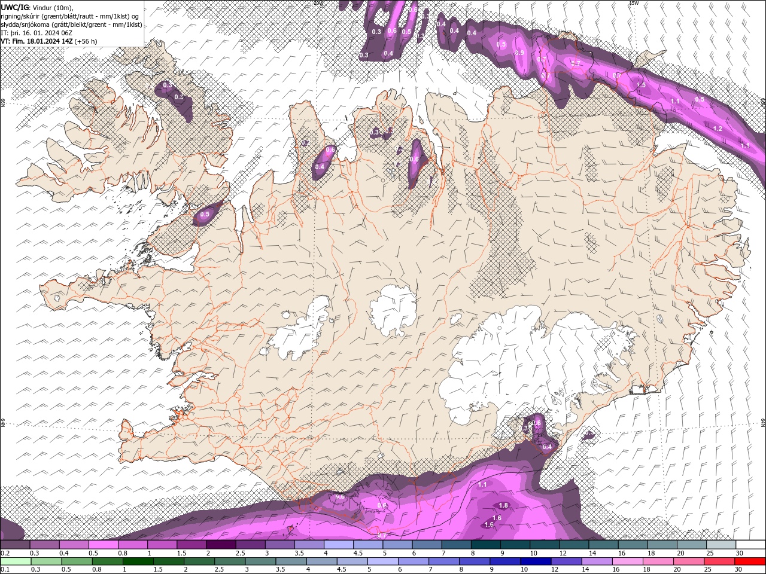Click the 1.5 value on the northeast map band
The image size is (766, 574).
[x=642, y=85]
